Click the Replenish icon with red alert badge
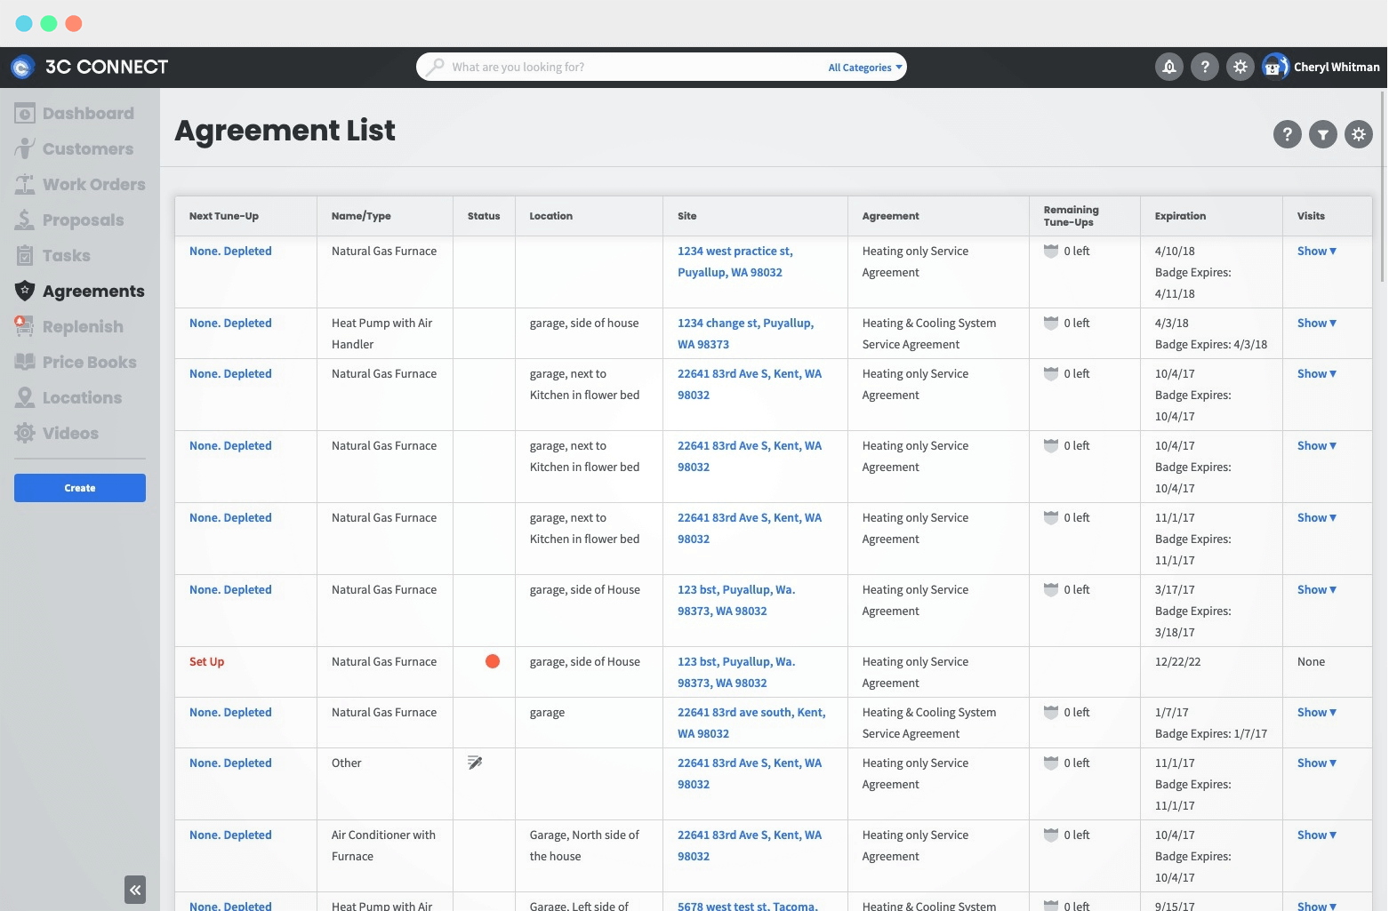The height and width of the screenshot is (911, 1389). [24, 326]
